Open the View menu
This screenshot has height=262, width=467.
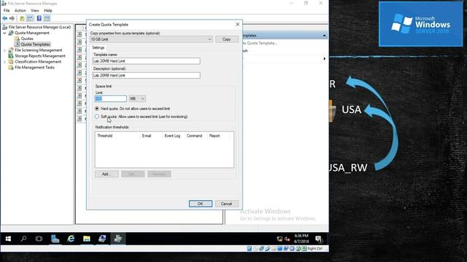[x=35, y=10]
